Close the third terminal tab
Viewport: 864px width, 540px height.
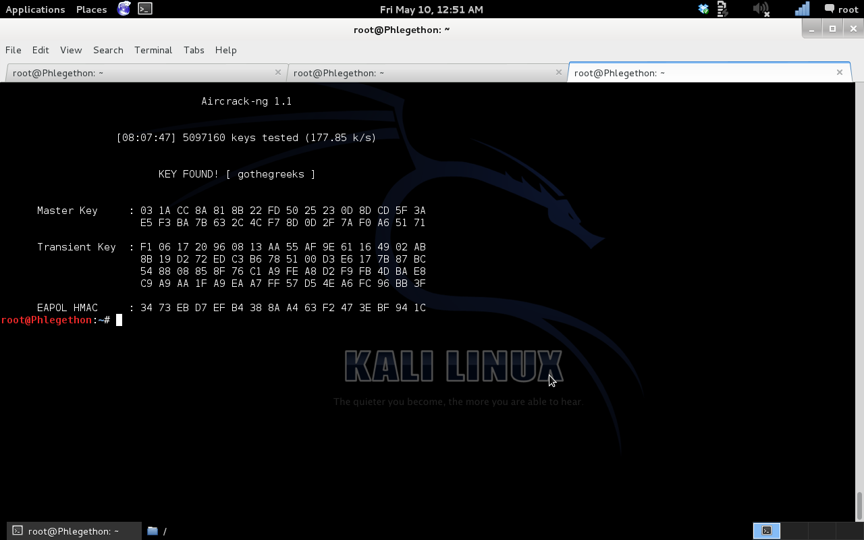[x=840, y=72]
